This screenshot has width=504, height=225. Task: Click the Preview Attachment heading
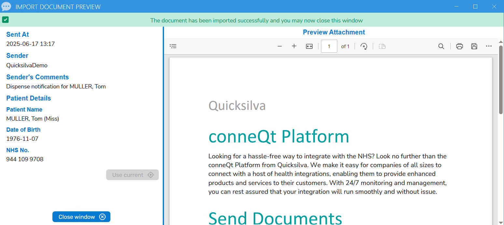pyautogui.click(x=334, y=32)
